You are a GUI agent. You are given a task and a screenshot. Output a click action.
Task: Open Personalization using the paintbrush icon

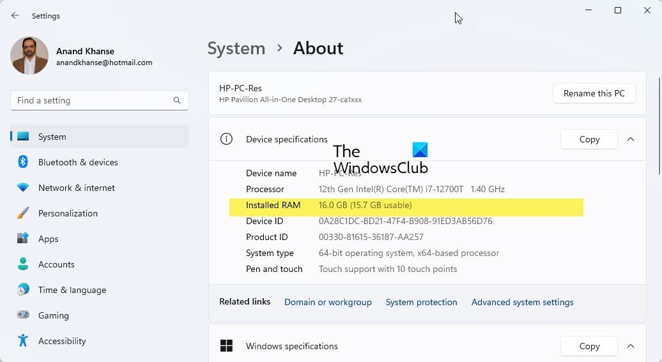coord(23,213)
